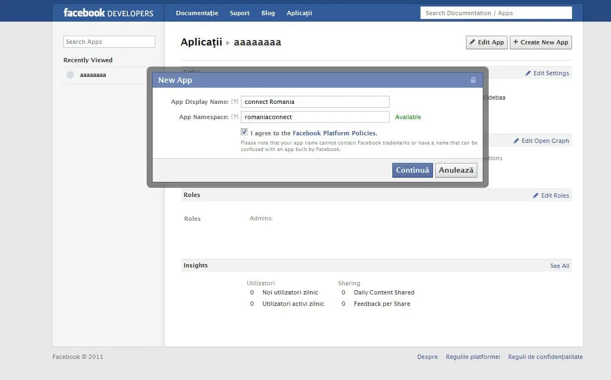
Task: Click the Search Documentation / Apps box
Action: tap(496, 13)
